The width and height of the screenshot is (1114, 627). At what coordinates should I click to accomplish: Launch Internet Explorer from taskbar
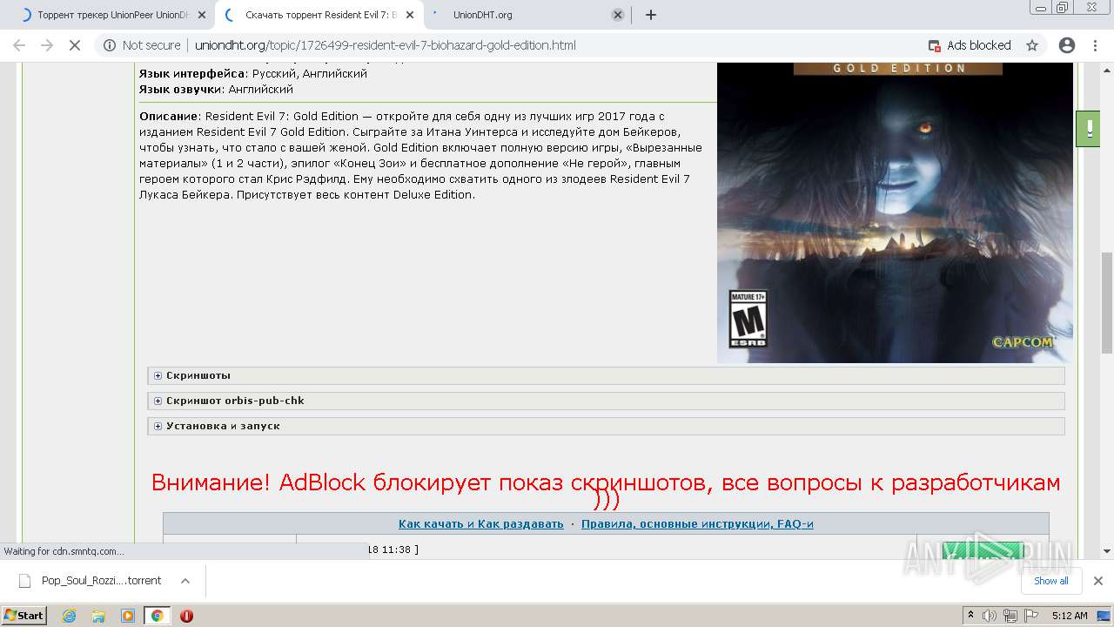70,615
